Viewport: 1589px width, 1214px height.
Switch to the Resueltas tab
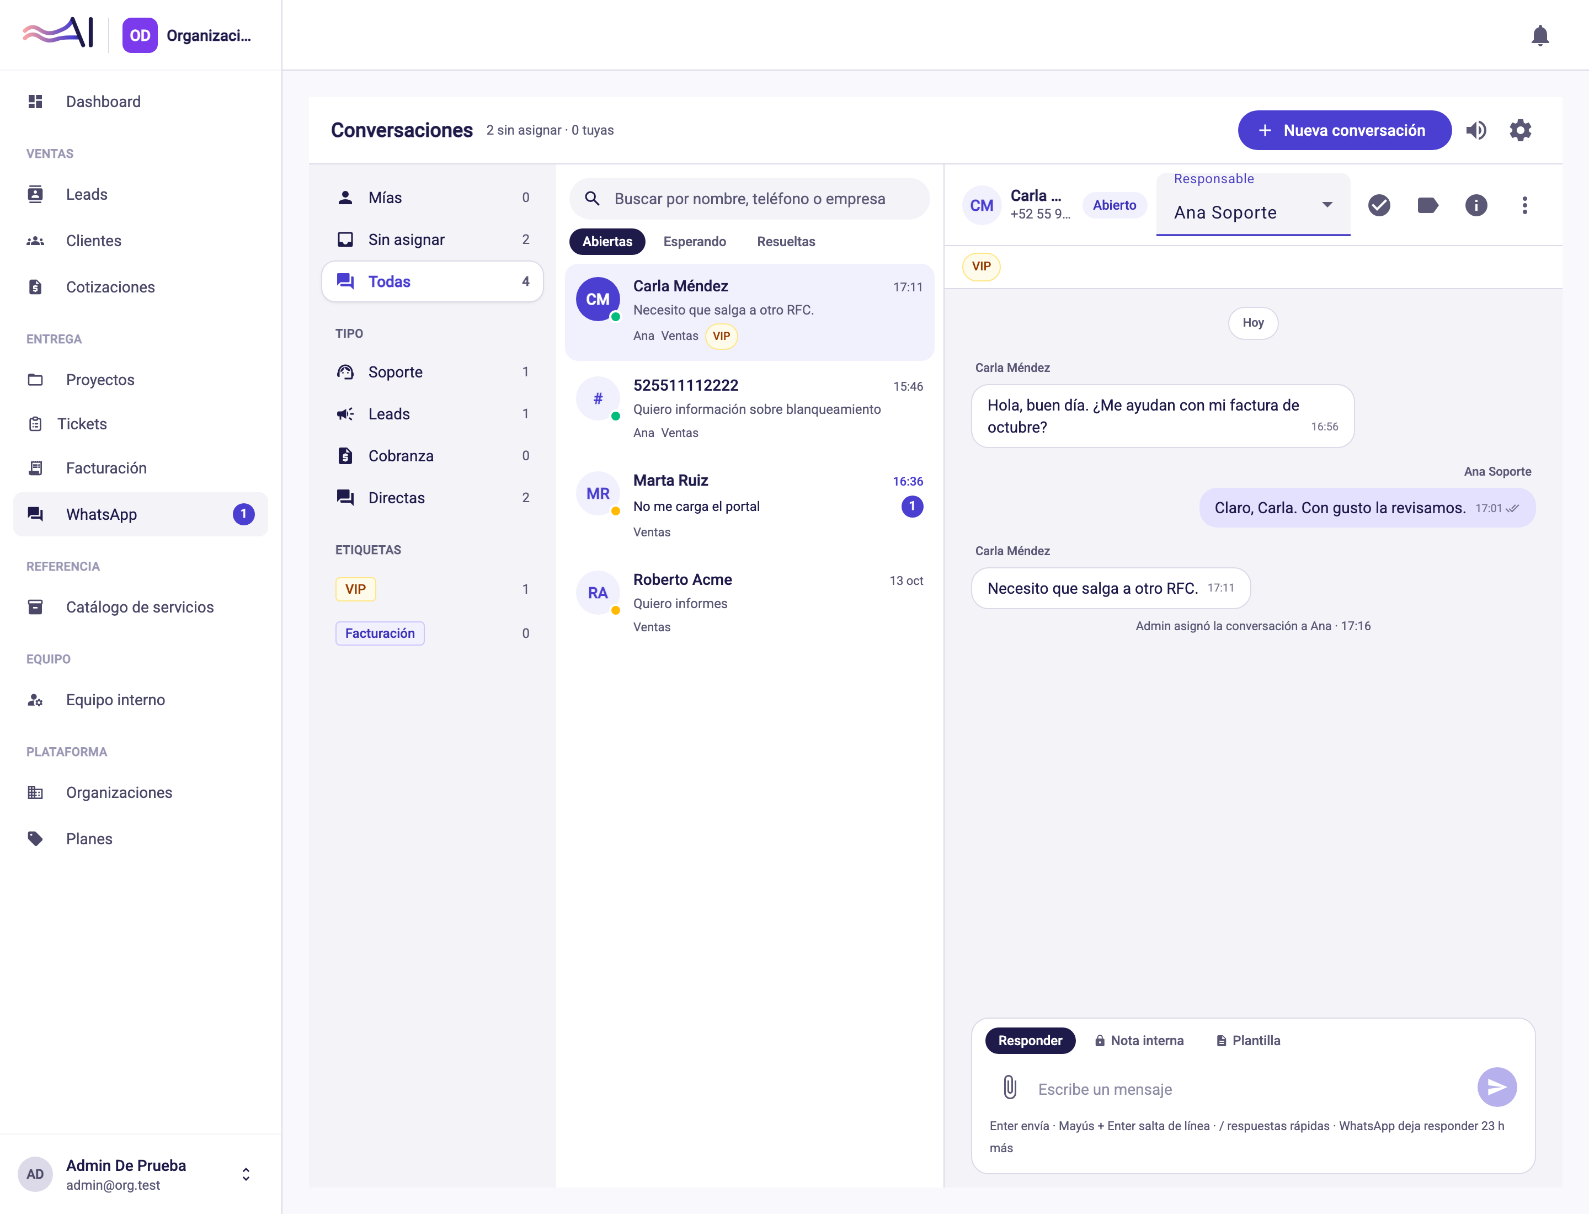pos(786,241)
